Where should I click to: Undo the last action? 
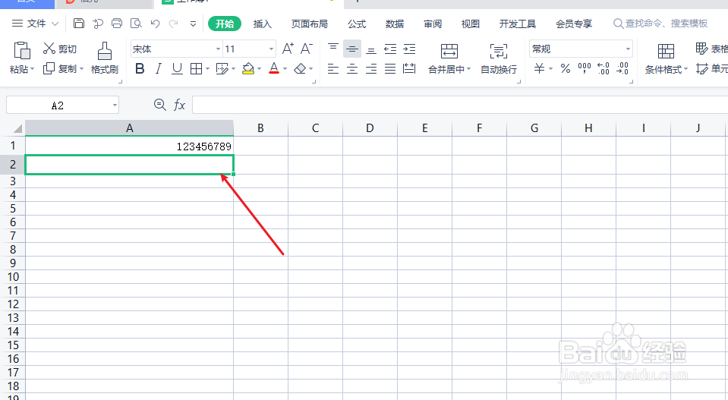tap(155, 24)
